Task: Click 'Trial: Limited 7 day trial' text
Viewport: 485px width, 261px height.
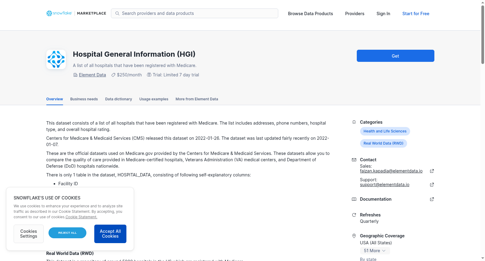Action: (176, 75)
